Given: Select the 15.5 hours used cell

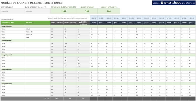Looking at the screenshot, I should point(70,43).
